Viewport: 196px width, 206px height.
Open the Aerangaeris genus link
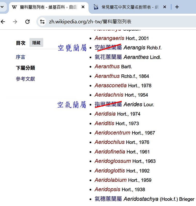[x=109, y=38]
